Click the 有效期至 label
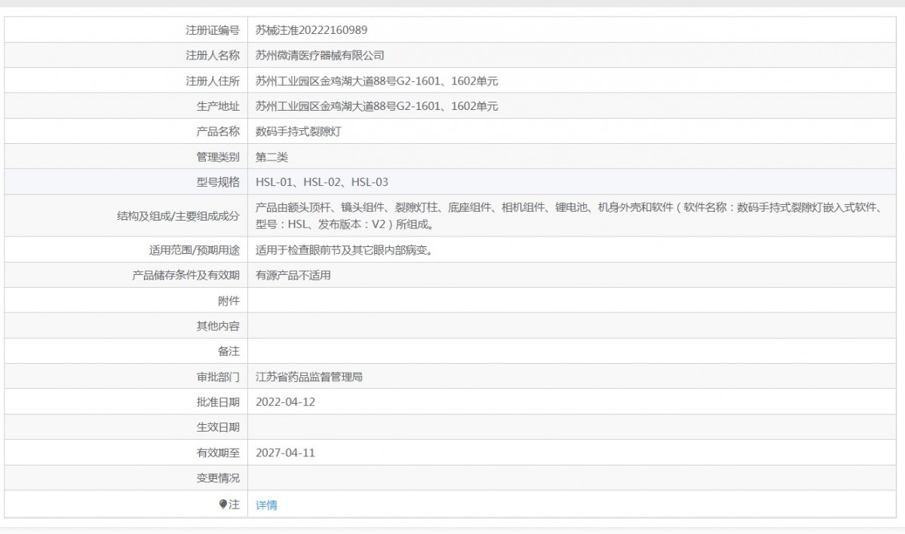The width and height of the screenshot is (905, 534). [218, 453]
